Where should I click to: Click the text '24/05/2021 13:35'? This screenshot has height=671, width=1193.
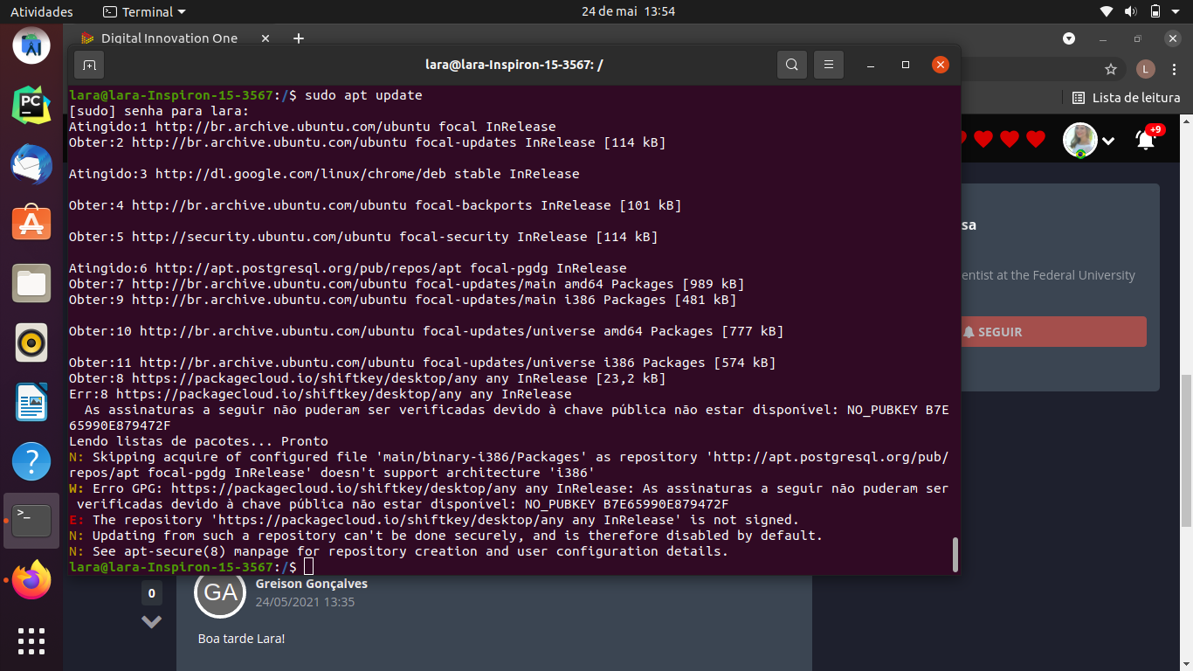coord(305,602)
